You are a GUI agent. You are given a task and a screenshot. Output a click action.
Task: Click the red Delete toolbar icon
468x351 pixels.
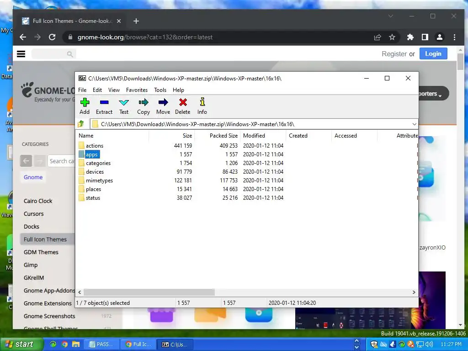(183, 106)
